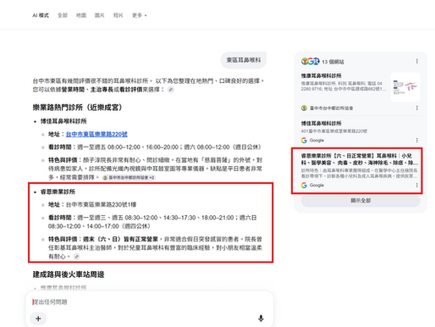This screenshot has height=327, width=435.
Task: Select the 建成路與後火車站周邊 heading
Action: (69, 274)
